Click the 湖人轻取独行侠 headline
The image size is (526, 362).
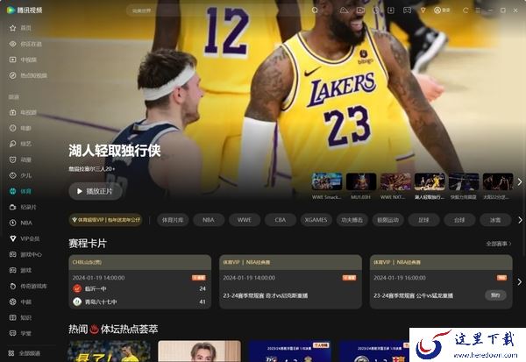tap(115, 151)
